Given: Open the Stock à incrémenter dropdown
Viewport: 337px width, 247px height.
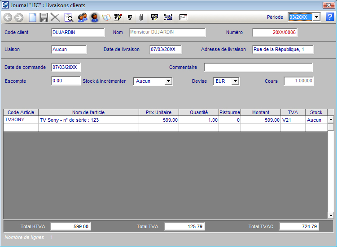Looking at the screenshot, I should point(168,81).
